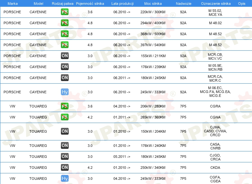Click 3.6 capacity in the Cayenne M 55.02 row
This screenshot has height=184, width=252.
pyautogui.click(x=90, y=12)
